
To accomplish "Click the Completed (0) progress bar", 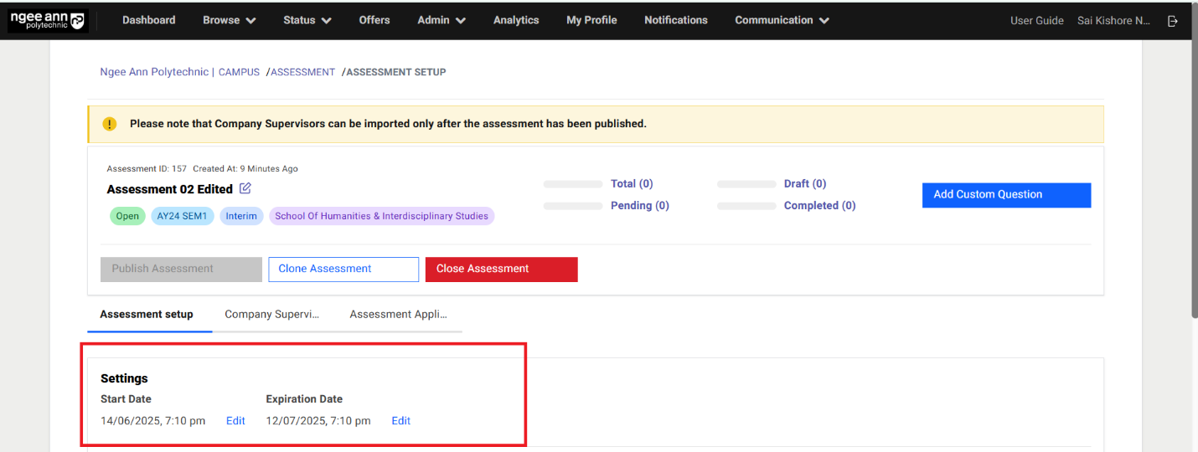I will pyautogui.click(x=746, y=206).
